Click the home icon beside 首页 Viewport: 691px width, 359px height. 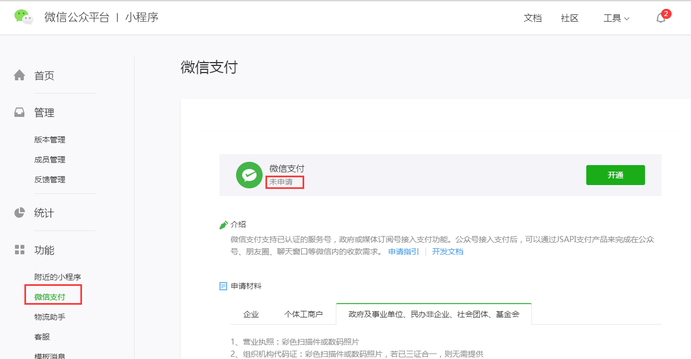(x=19, y=75)
